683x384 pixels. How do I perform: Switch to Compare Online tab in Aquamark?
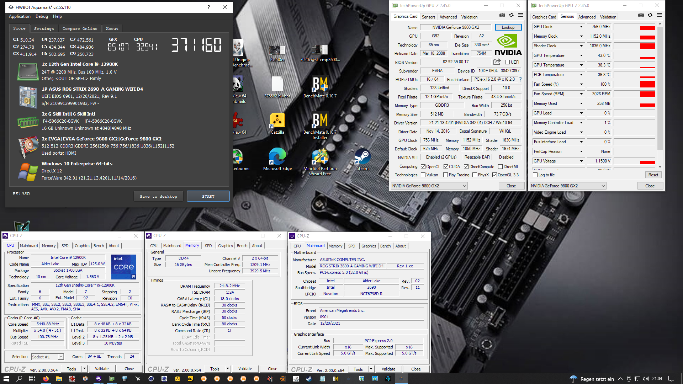(80, 28)
